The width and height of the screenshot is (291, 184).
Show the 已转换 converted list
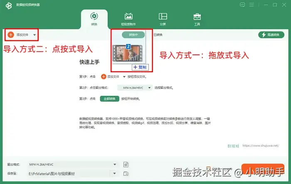tap(158, 35)
